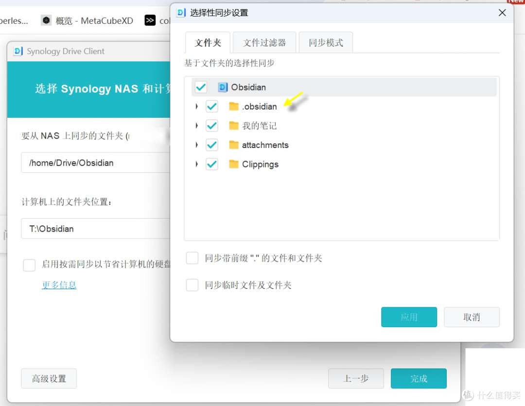Open 高级设置 in Drive Client window
Screen dimensions: 525x406
click(x=49, y=379)
